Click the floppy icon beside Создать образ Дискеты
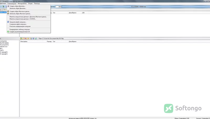The image size is (210, 119). [8, 6]
